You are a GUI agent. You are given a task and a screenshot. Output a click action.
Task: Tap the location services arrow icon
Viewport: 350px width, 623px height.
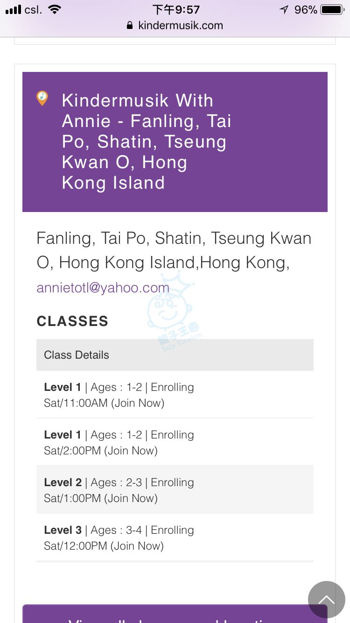pos(284,10)
